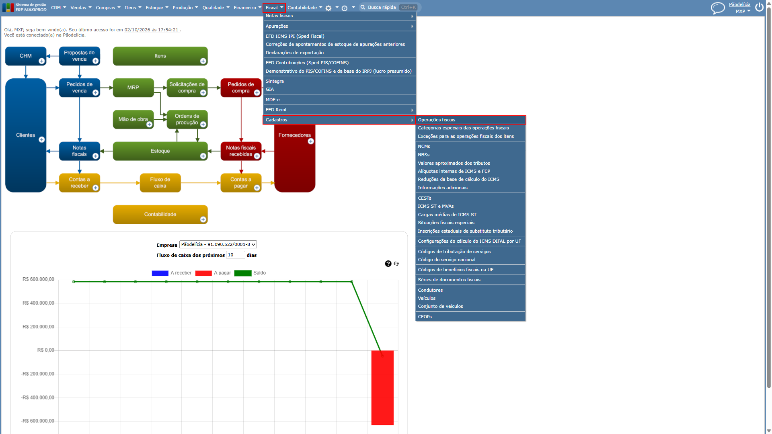Click the ERP MAXIPROD logo icon
The image size is (772, 434).
8,8
